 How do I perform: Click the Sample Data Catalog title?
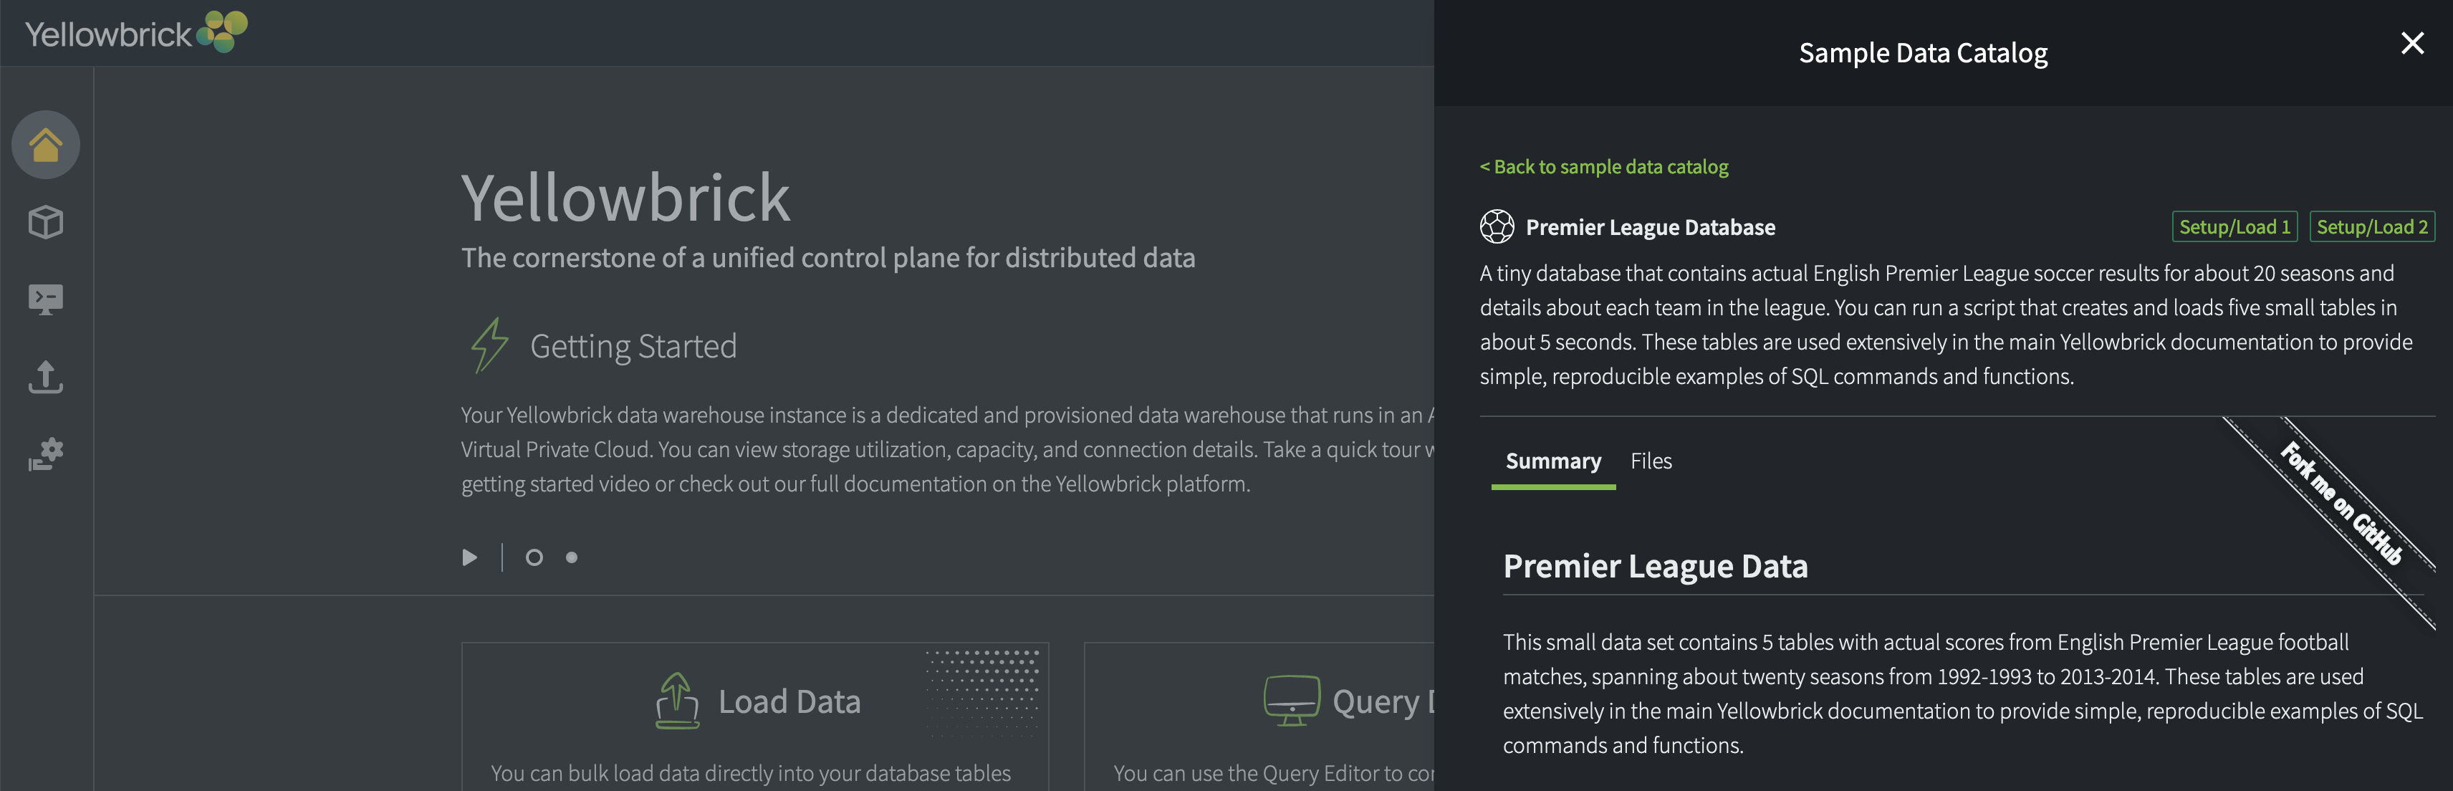pos(1923,53)
